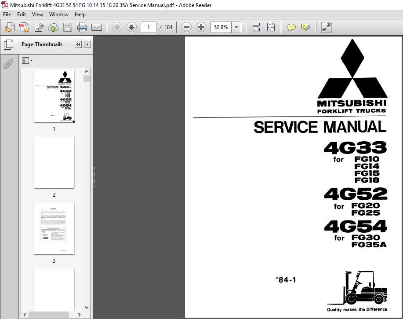Click horizontal scrollbar left arrow in thumbnails
Image resolution: width=403 pixels, height=319 pixels.
[x=25, y=315]
